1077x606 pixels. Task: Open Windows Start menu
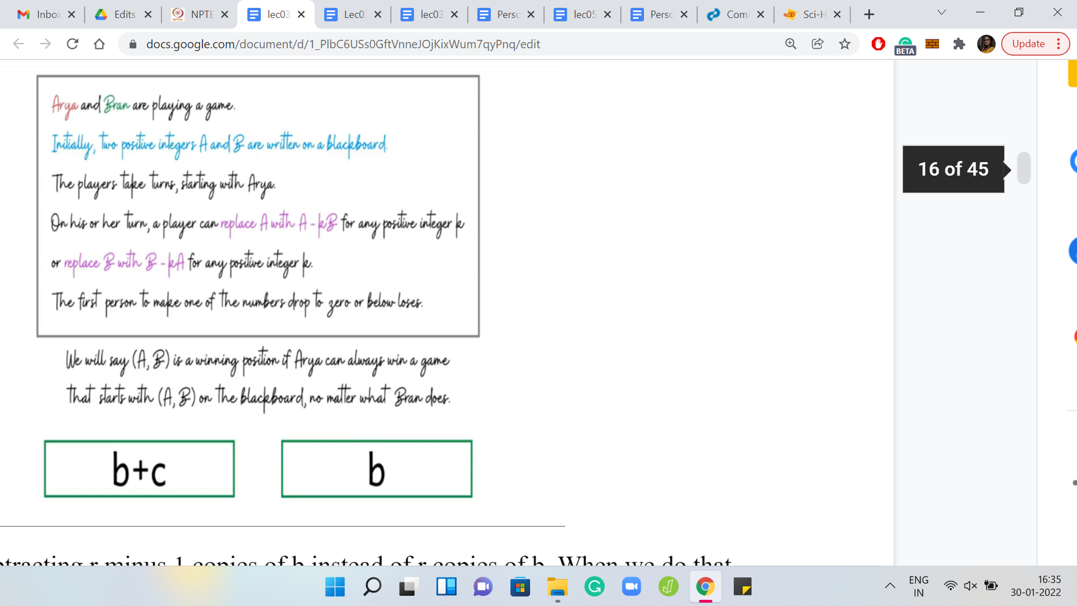pyautogui.click(x=335, y=587)
